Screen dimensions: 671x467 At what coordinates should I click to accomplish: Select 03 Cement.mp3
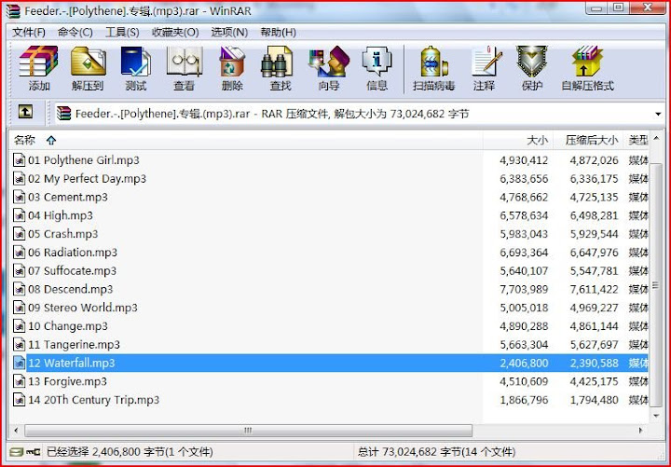(68, 197)
